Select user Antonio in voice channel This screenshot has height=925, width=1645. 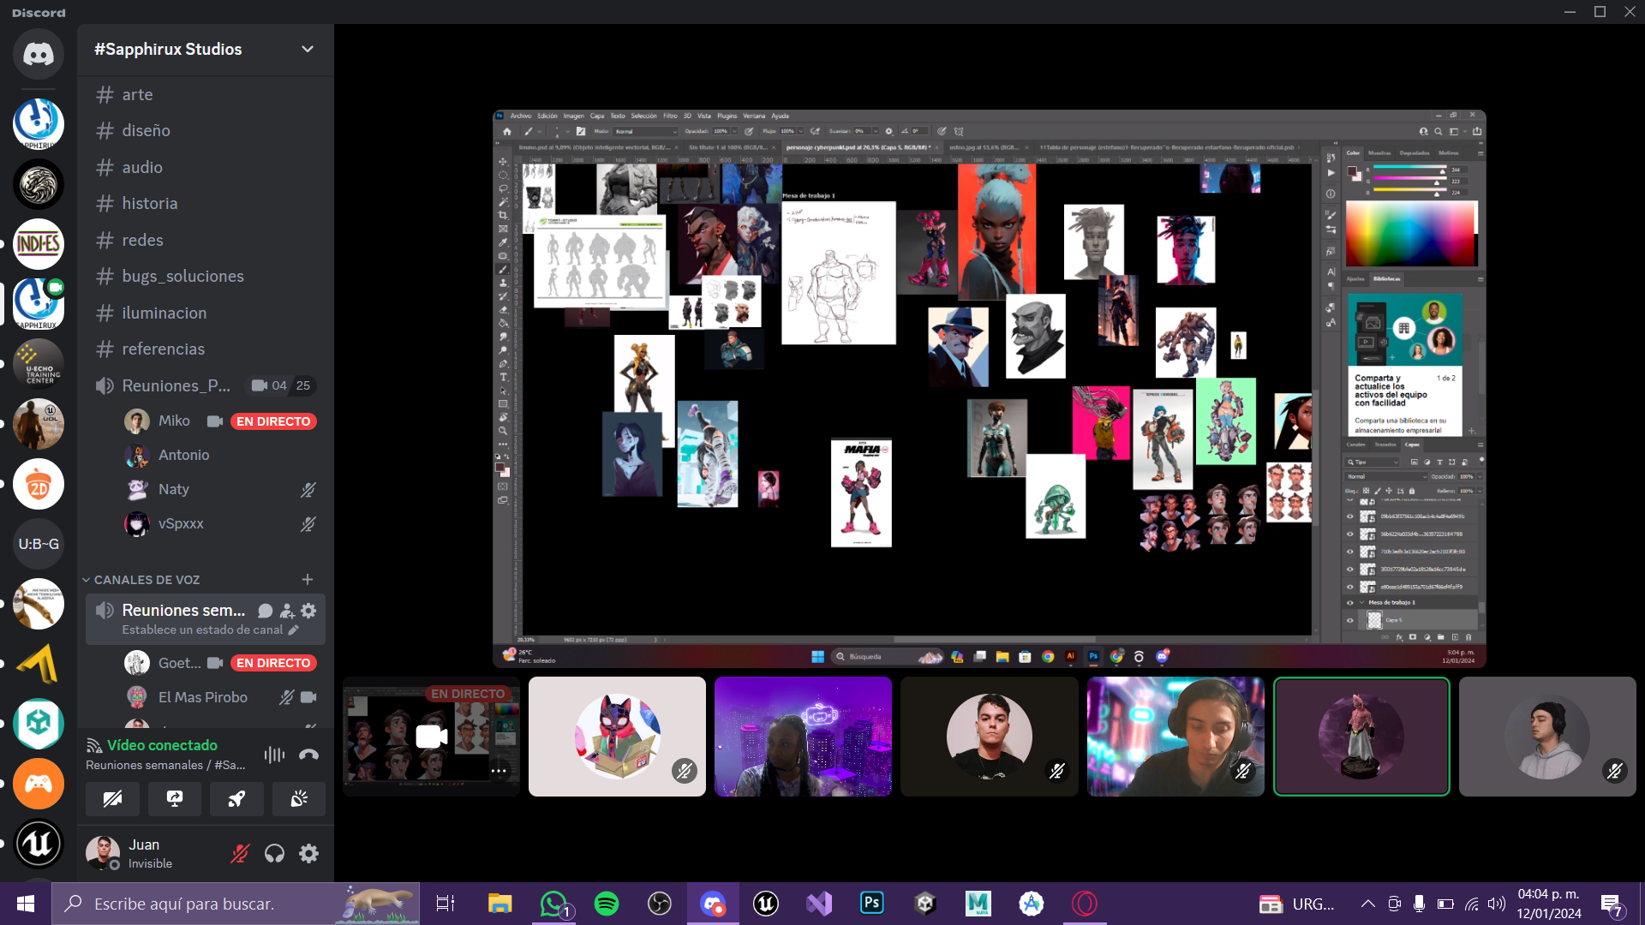(x=183, y=456)
